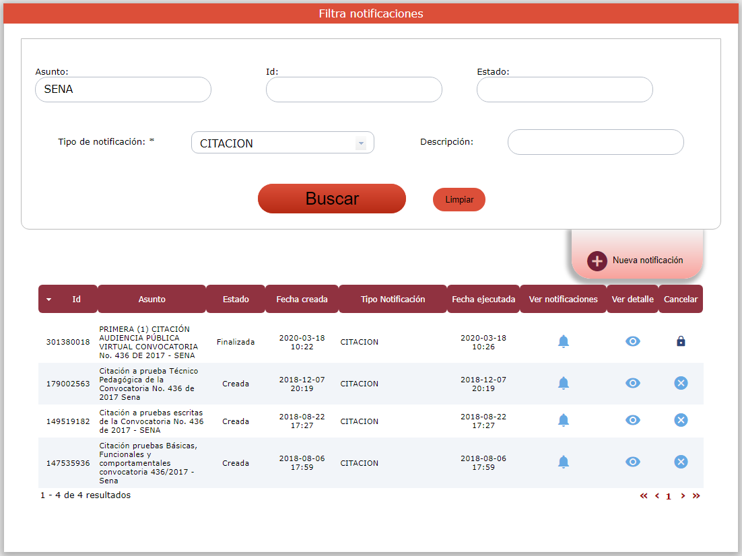This screenshot has width=742, height=556.
Task: Click the plus icon for Nueva notificación
Action: pos(597,261)
